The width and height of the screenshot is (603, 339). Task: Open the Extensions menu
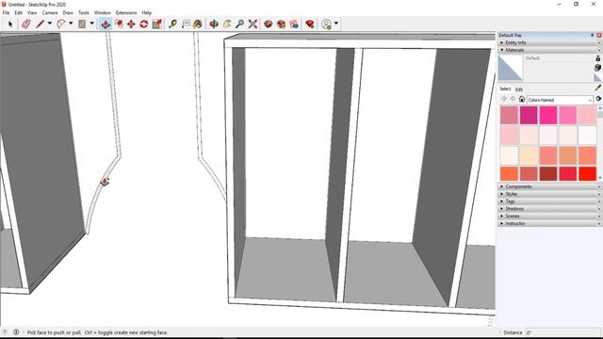[x=126, y=12]
